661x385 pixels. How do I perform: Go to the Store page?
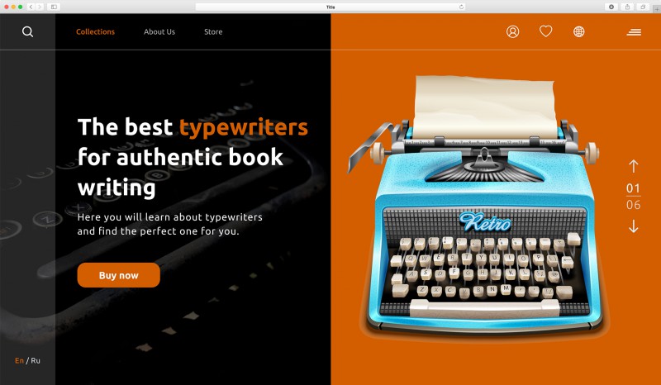[x=213, y=31]
